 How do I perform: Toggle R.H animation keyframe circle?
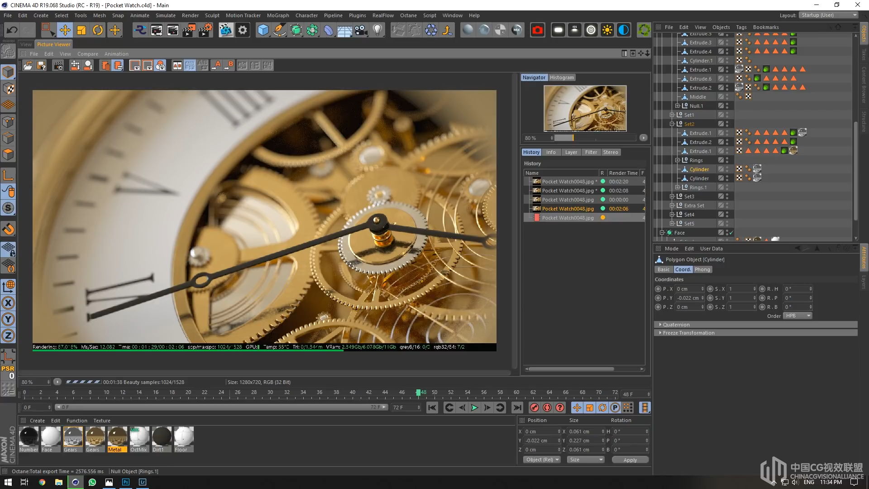(x=762, y=289)
